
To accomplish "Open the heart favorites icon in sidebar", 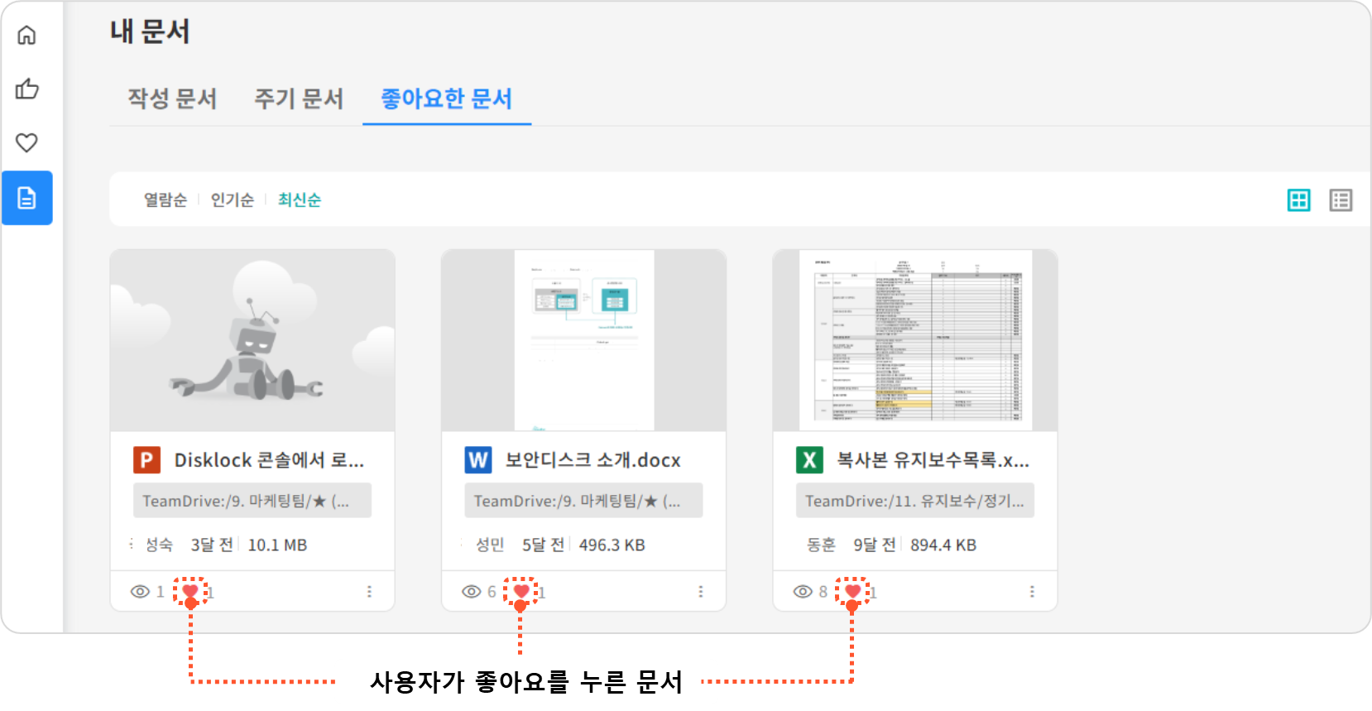I will click(26, 142).
